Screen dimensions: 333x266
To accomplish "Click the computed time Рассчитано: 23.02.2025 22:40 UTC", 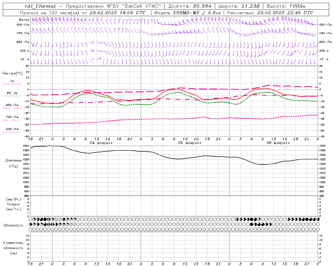I will (270, 13).
